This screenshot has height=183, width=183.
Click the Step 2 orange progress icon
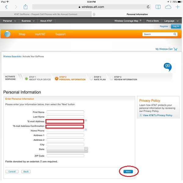[56, 78]
